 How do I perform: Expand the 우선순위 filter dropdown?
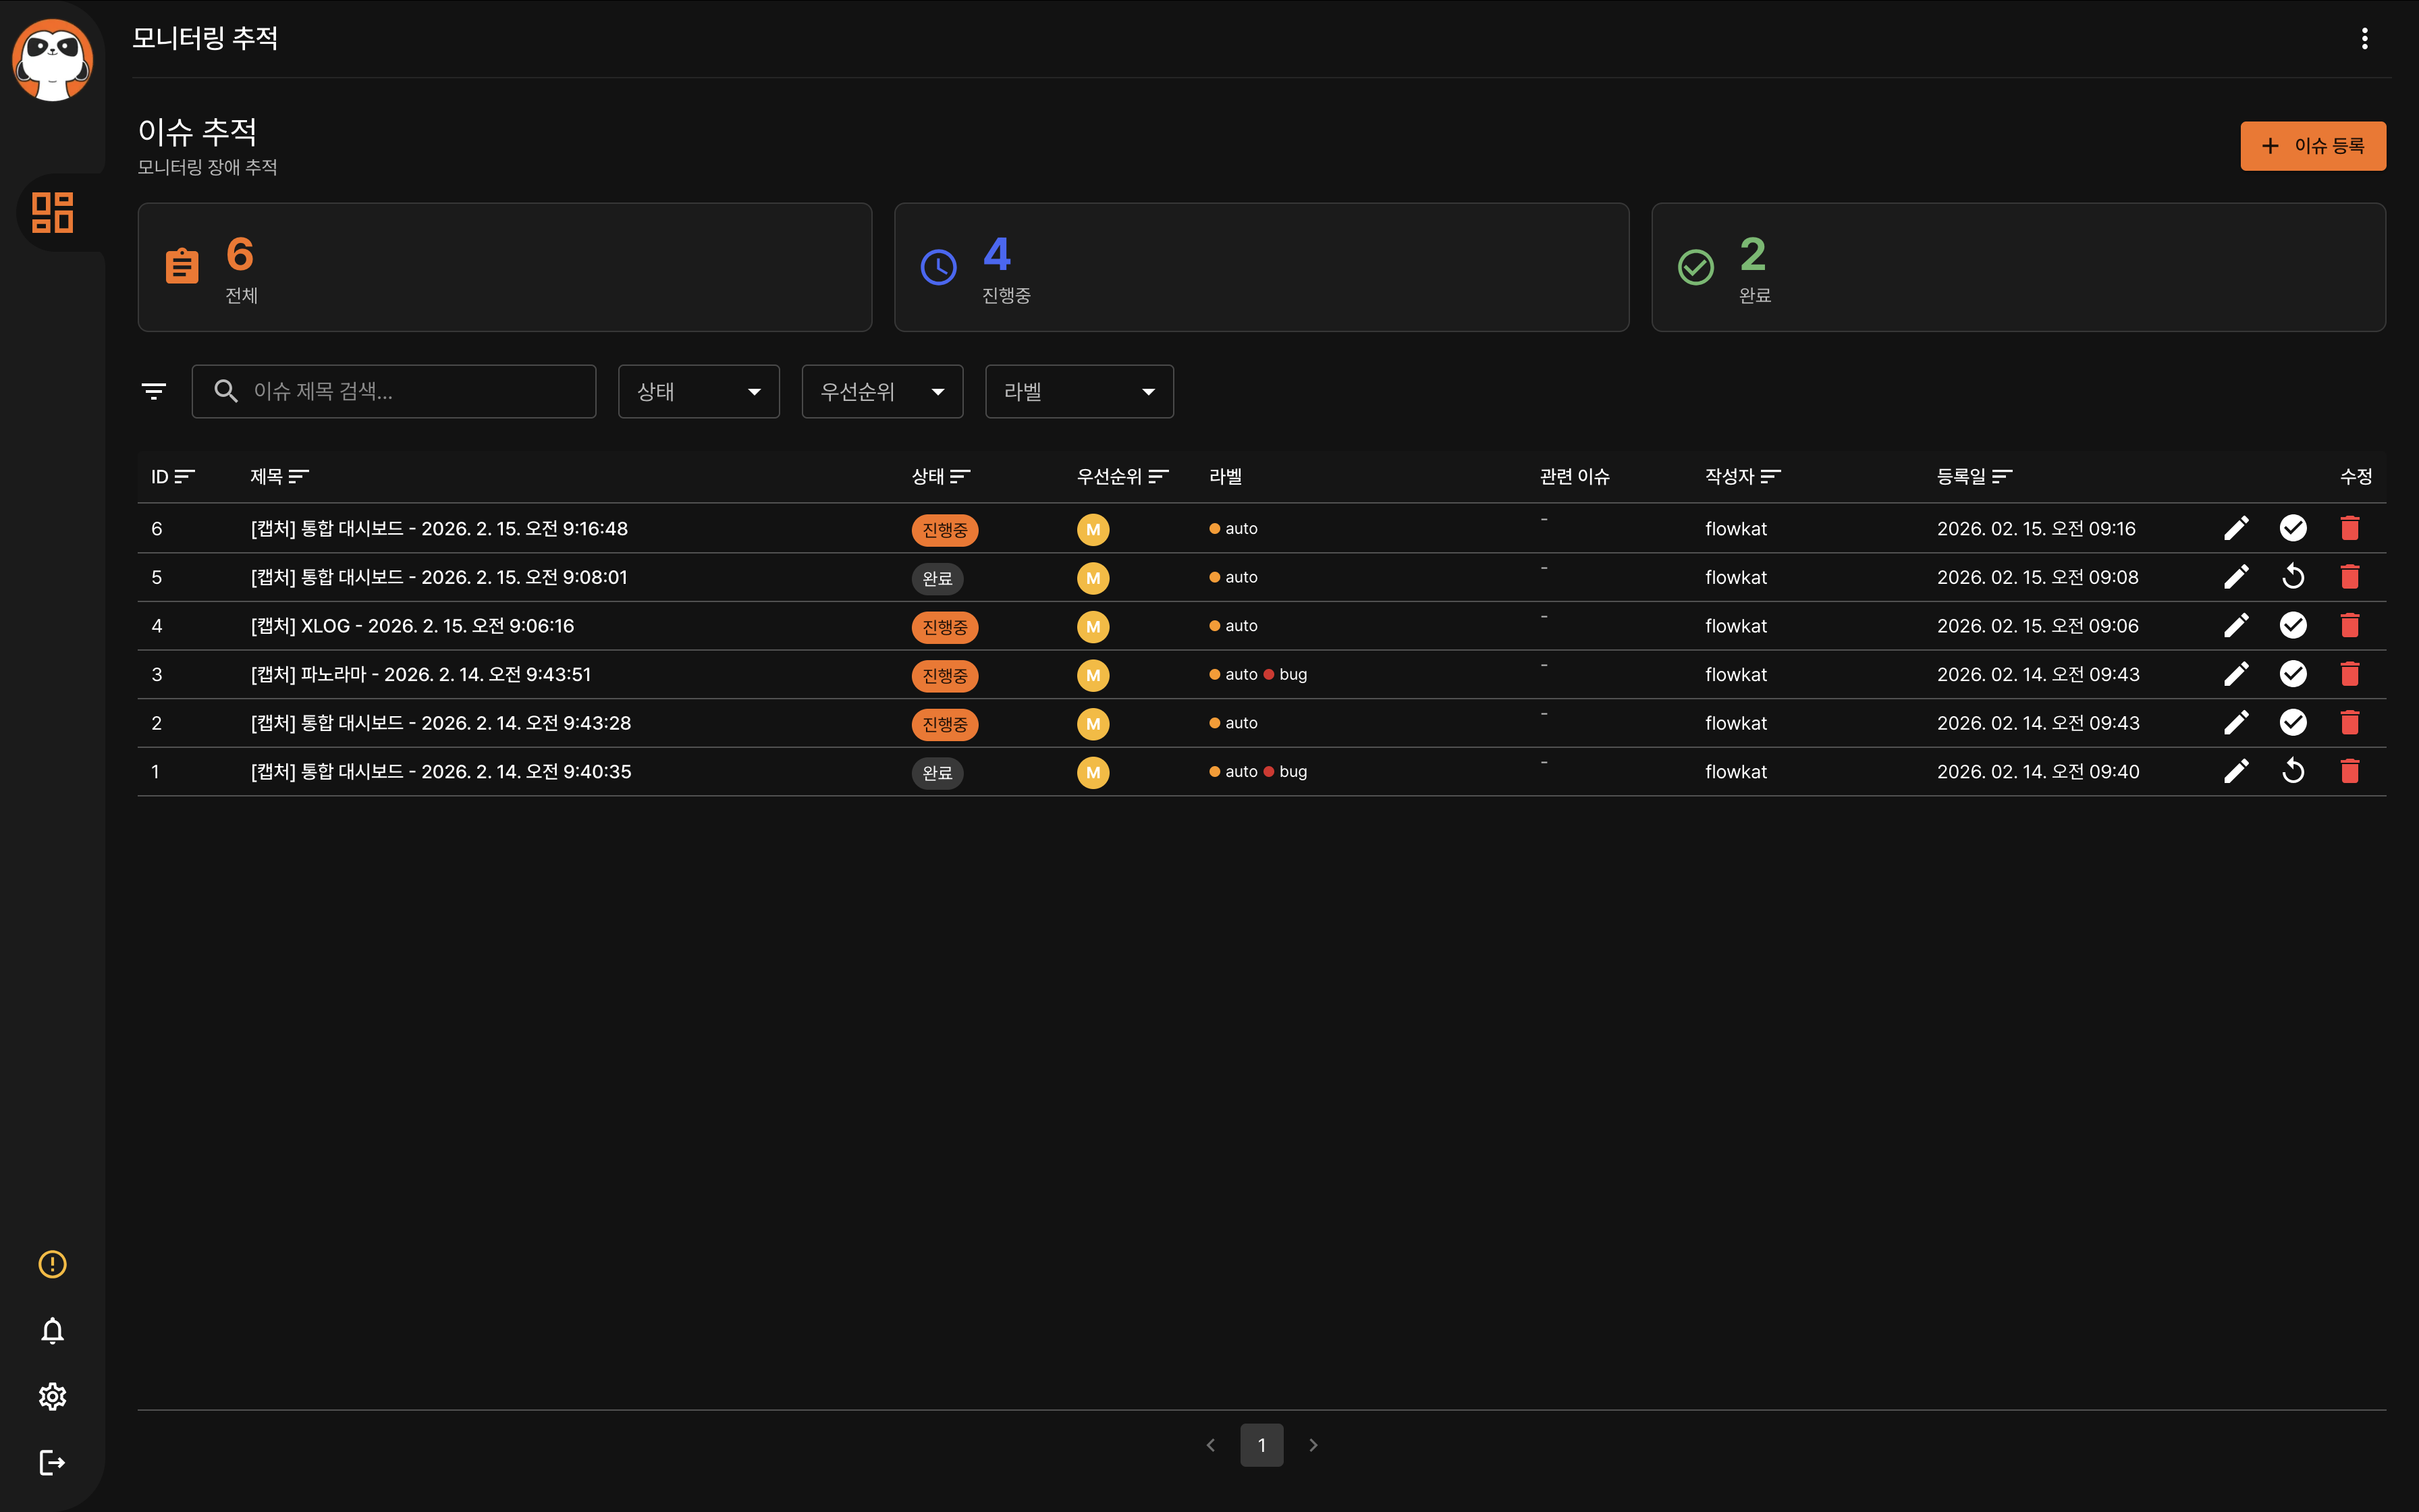[881, 392]
